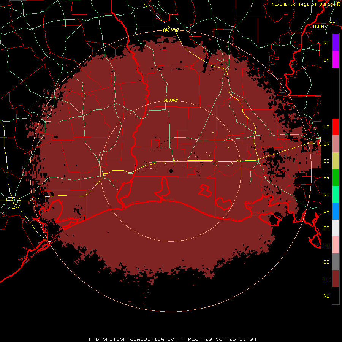Select the WS blue legend swatch
The image size is (342, 342).
336,211
